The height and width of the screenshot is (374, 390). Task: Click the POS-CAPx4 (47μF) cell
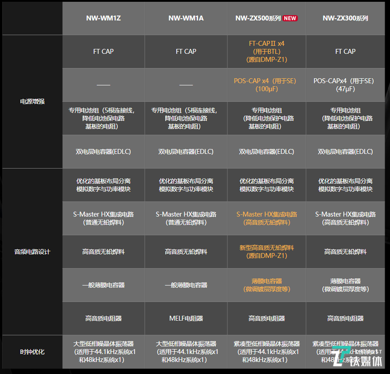click(x=345, y=84)
